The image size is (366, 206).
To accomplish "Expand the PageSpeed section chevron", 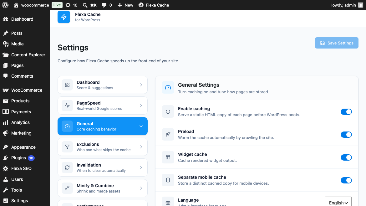I will point(141,106).
